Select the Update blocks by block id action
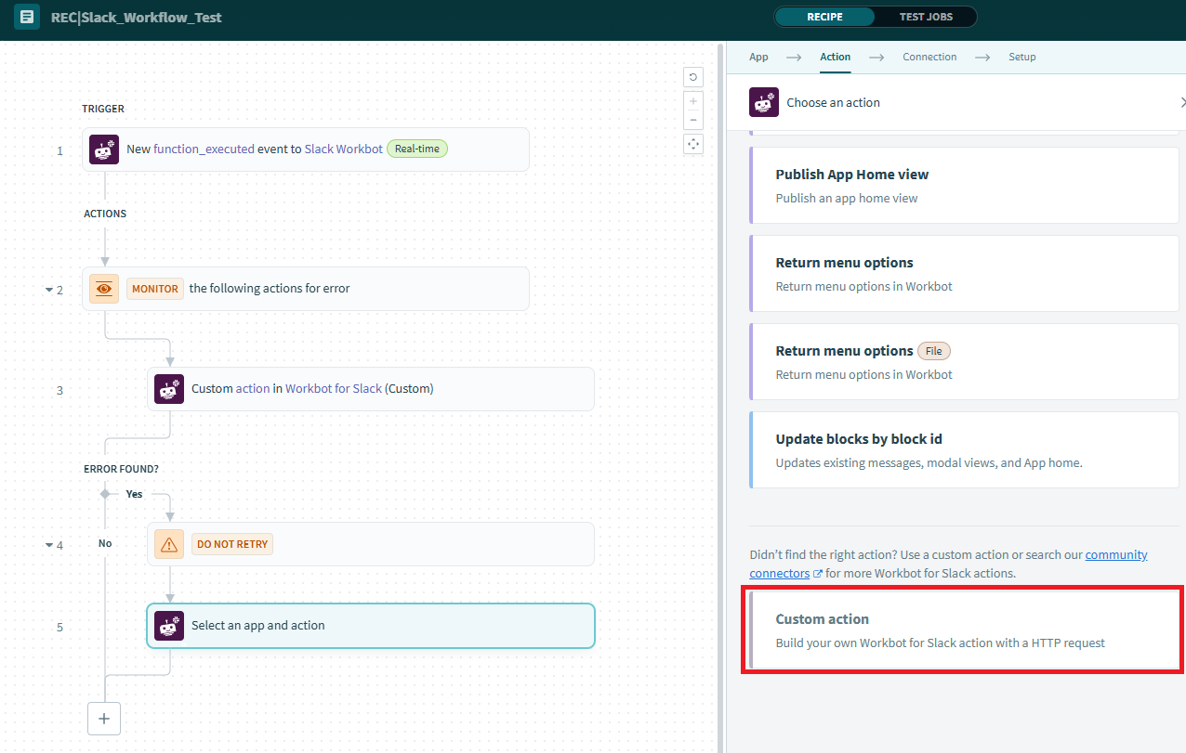The image size is (1186, 753). [964, 449]
